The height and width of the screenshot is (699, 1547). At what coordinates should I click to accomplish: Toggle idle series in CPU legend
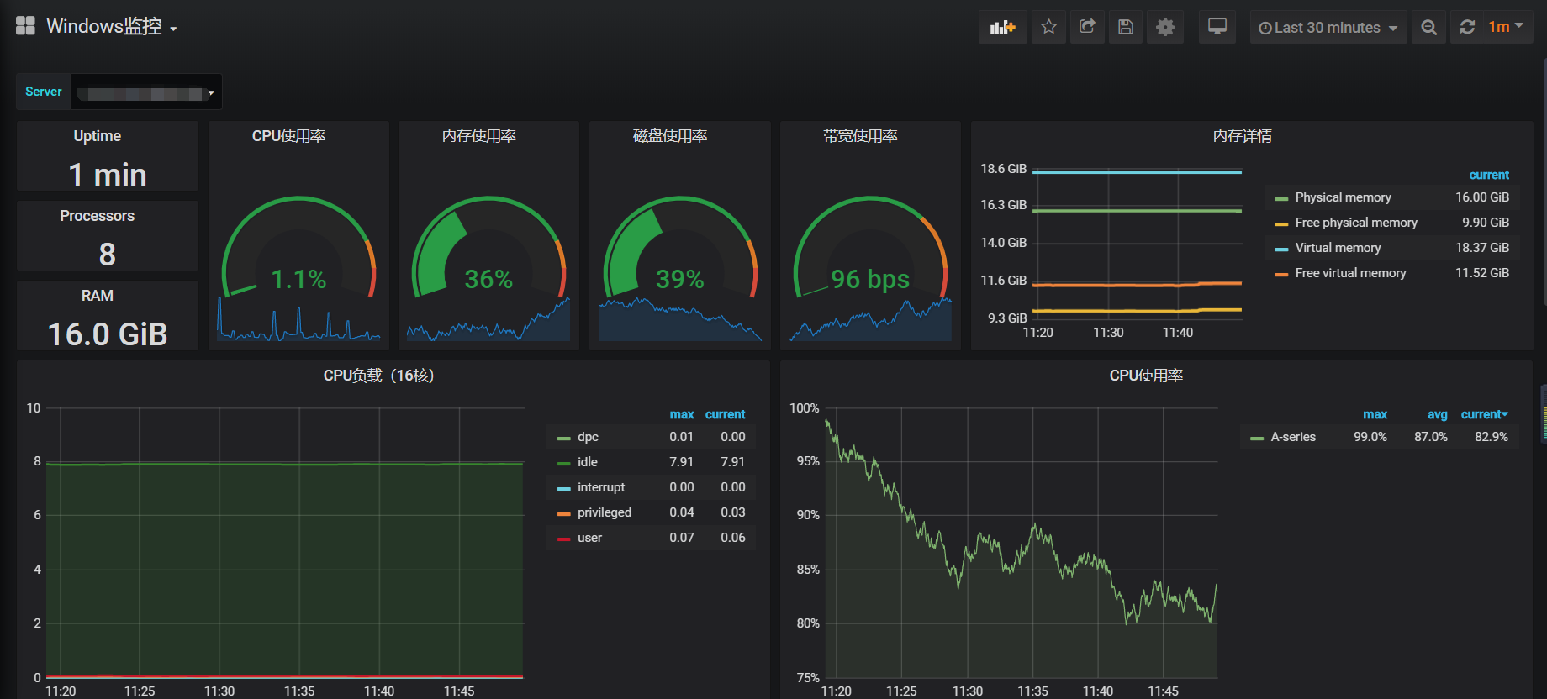[x=588, y=462]
